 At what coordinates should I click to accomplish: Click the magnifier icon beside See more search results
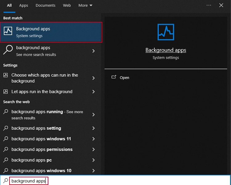click(8, 50)
